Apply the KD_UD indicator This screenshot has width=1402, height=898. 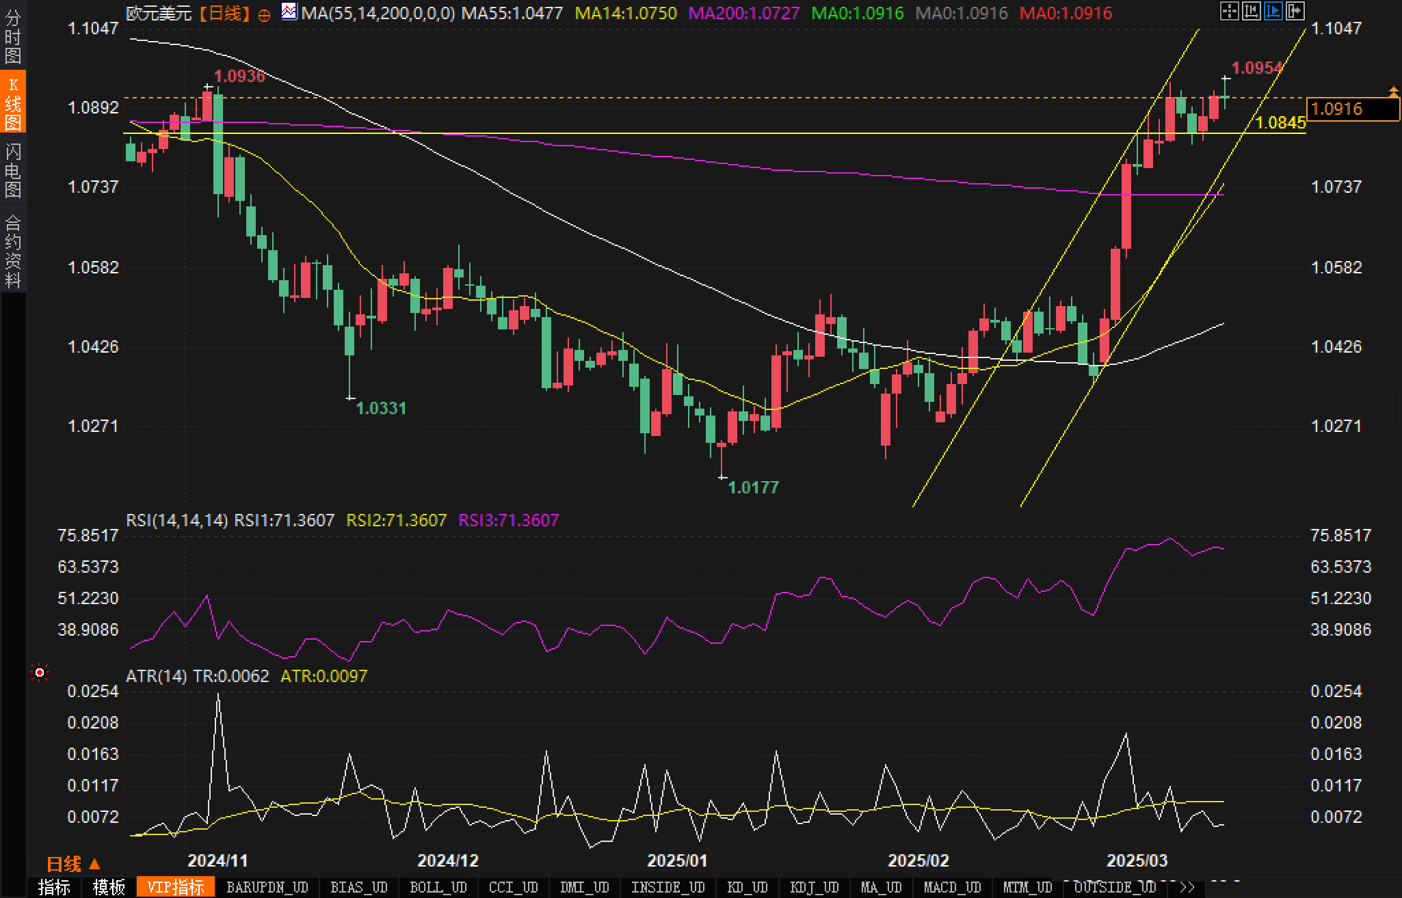pos(748,888)
